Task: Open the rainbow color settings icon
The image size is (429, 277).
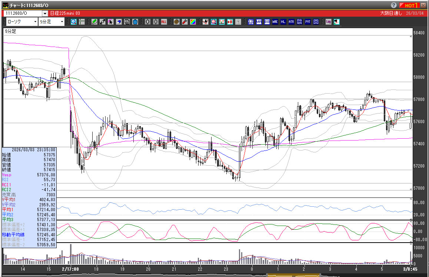Action: click(x=193, y=22)
